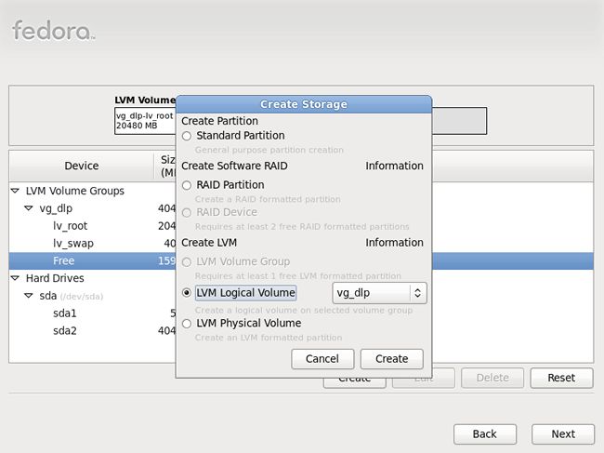Select the lv_root logical volume row
Screen dimensions: 604x453
pos(92,226)
